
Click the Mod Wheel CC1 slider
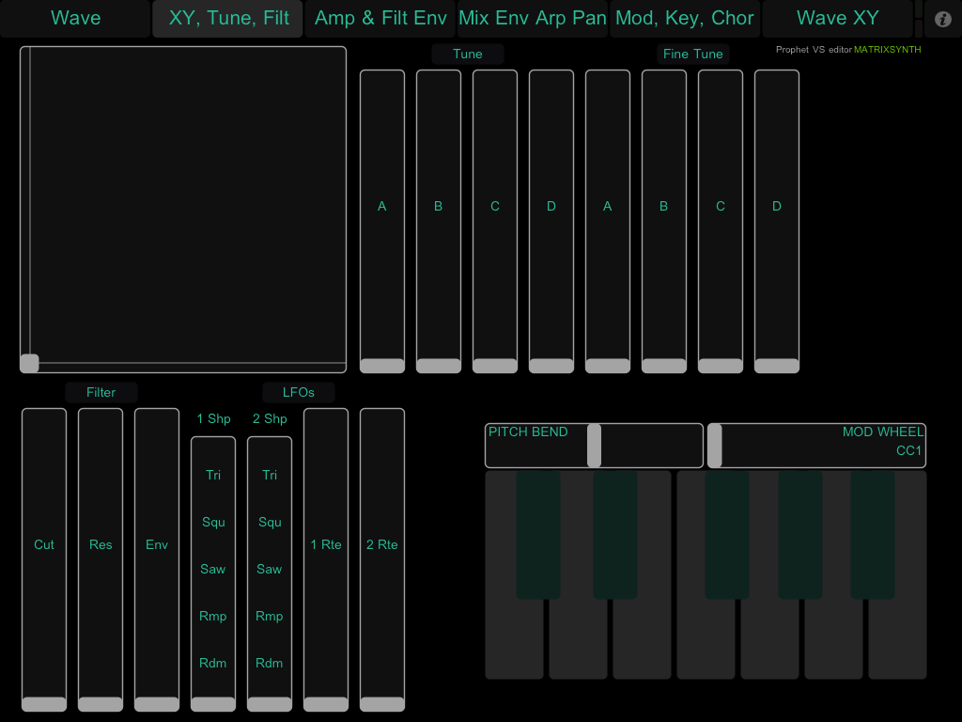(815, 446)
